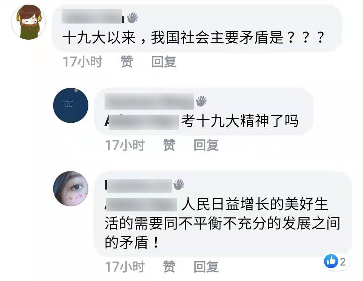
Task: Click the blue thumbs-up reaction icon
Action: point(331,261)
